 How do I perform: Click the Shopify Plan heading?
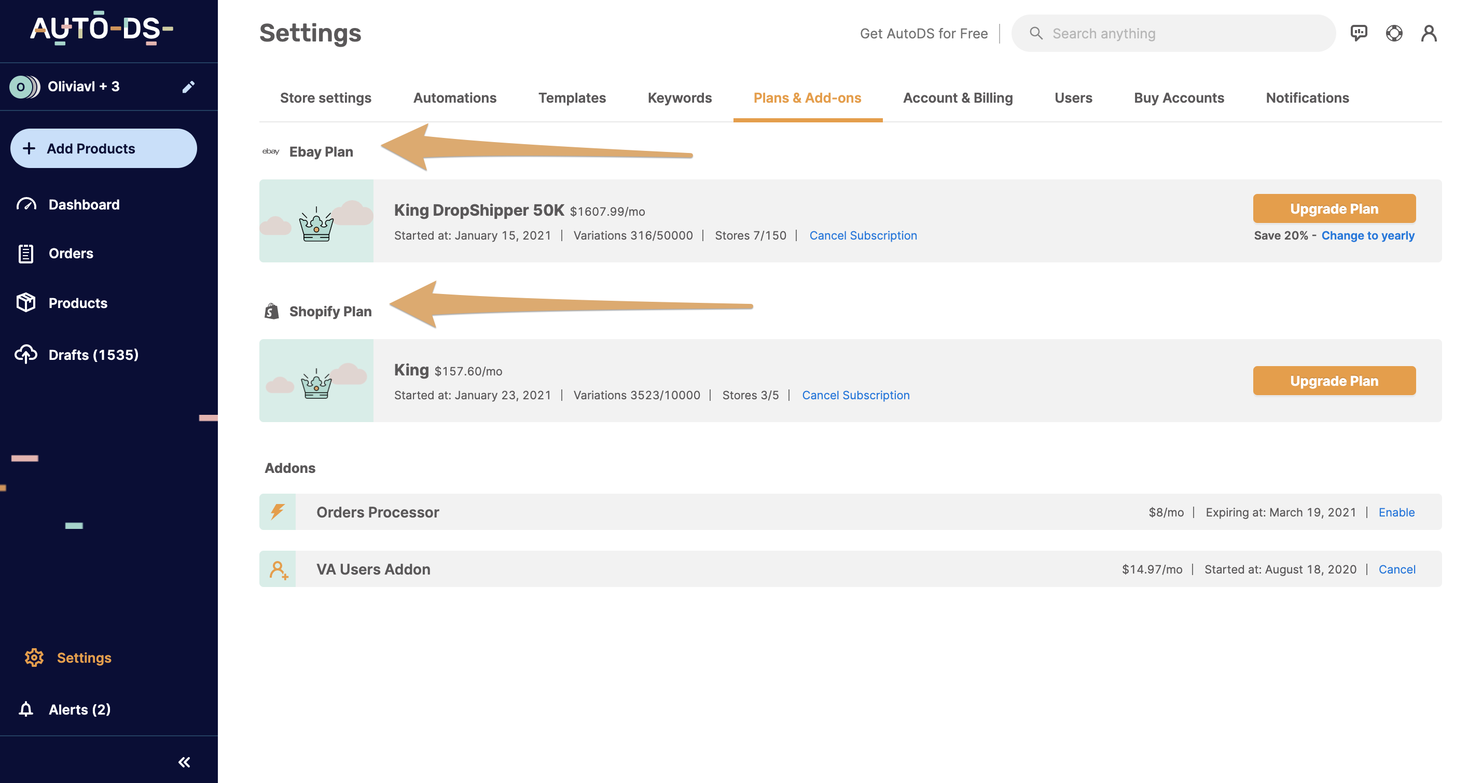(x=330, y=311)
